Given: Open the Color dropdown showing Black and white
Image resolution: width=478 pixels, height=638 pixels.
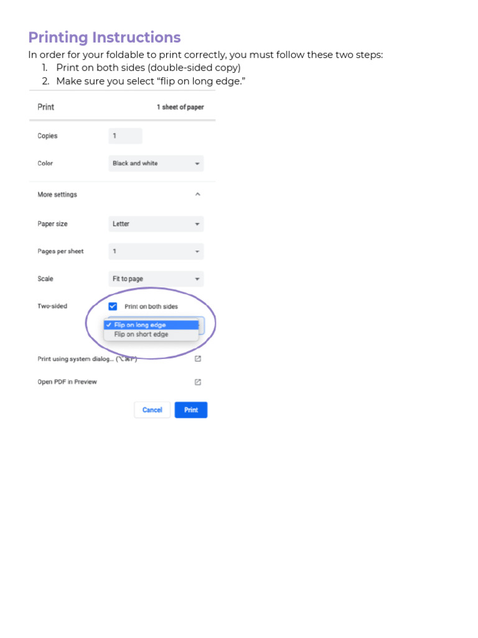Looking at the screenshot, I should tap(156, 163).
